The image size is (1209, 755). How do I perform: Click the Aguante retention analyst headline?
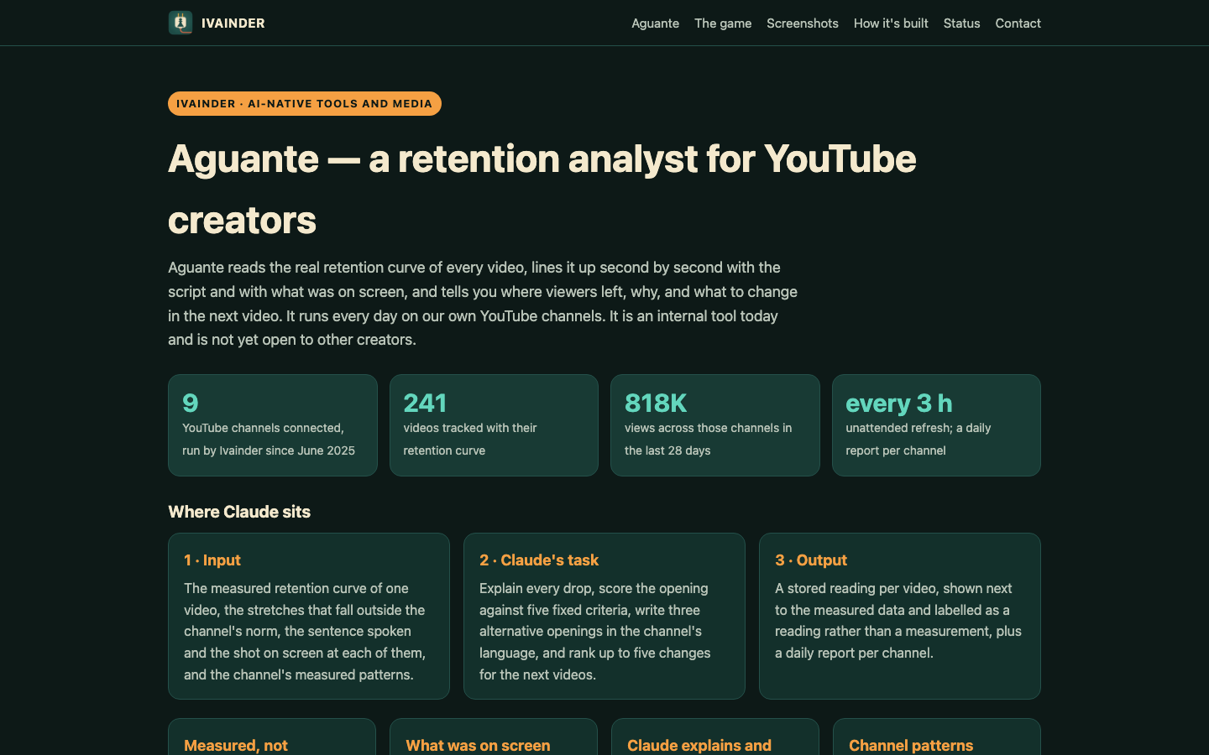(x=542, y=190)
